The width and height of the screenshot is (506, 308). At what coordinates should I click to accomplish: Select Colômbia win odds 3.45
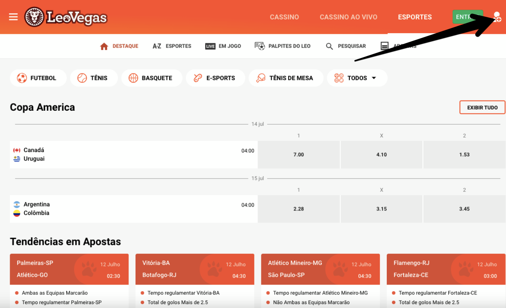pos(464,209)
